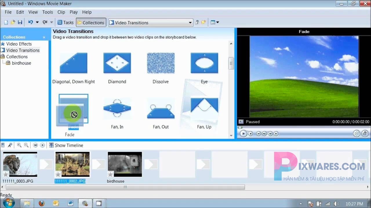
Task: Click the Play button in preview monitor
Action: pyautogui.click(x=243, y=133)
